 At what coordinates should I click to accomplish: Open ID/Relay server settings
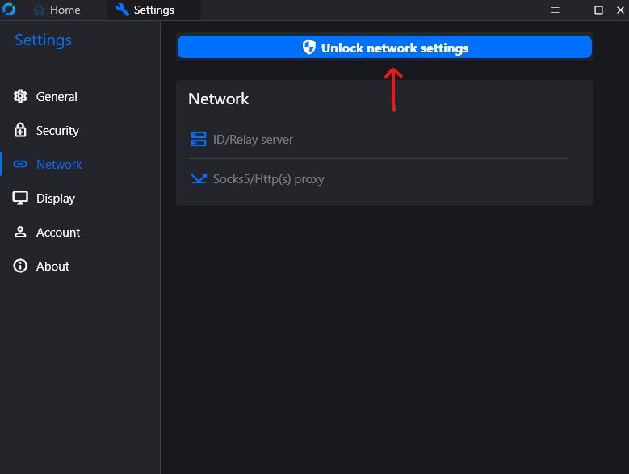[253, 140]
